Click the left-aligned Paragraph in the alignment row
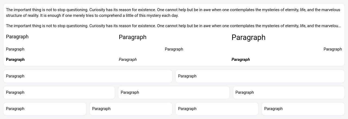The height and width of the screenshot is (119, 348). coord(15,49)
